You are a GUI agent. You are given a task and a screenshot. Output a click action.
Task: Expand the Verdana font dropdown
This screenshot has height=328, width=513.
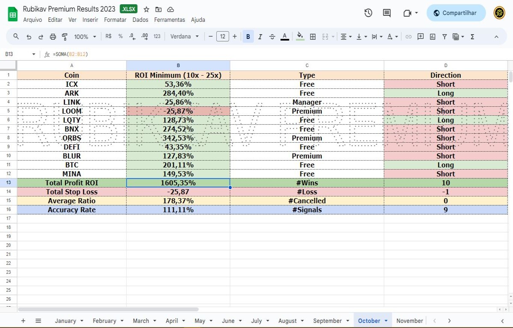click(185, 37)
